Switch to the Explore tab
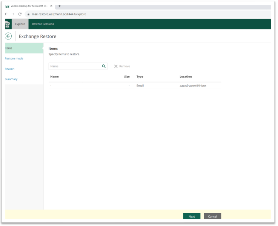 coord(20,24)
